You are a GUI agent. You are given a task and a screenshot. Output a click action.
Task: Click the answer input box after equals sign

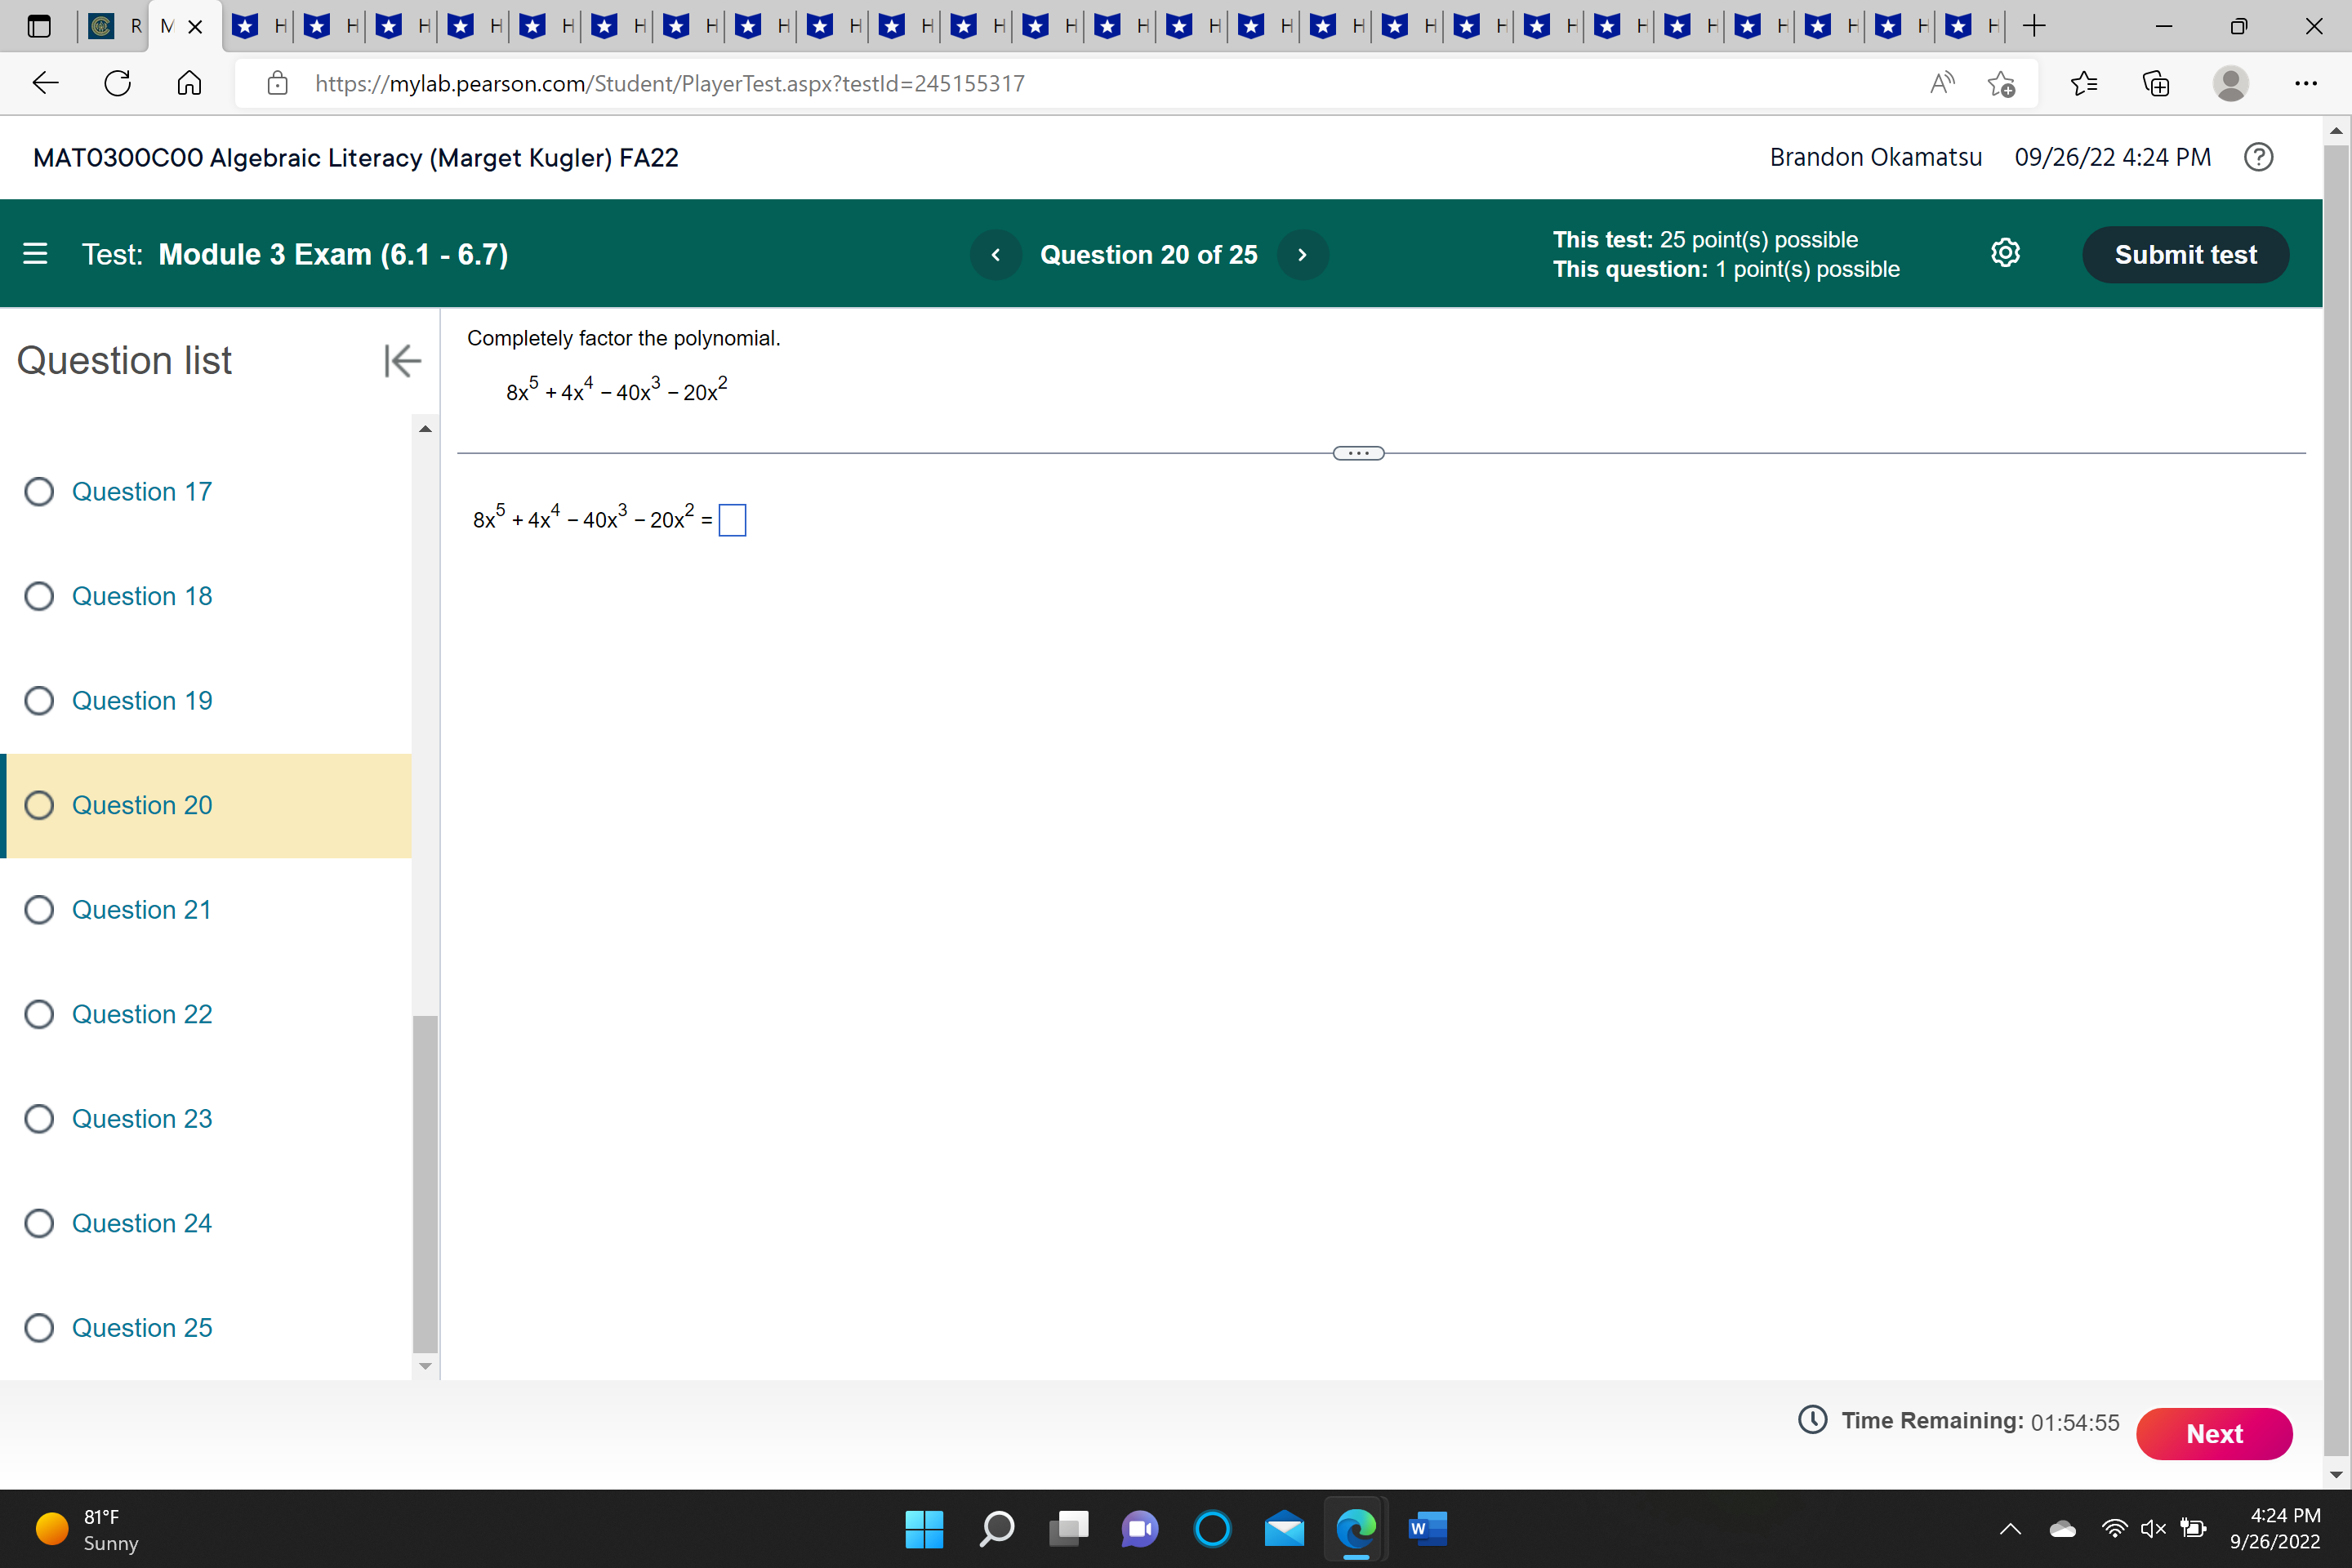[732, 520]
